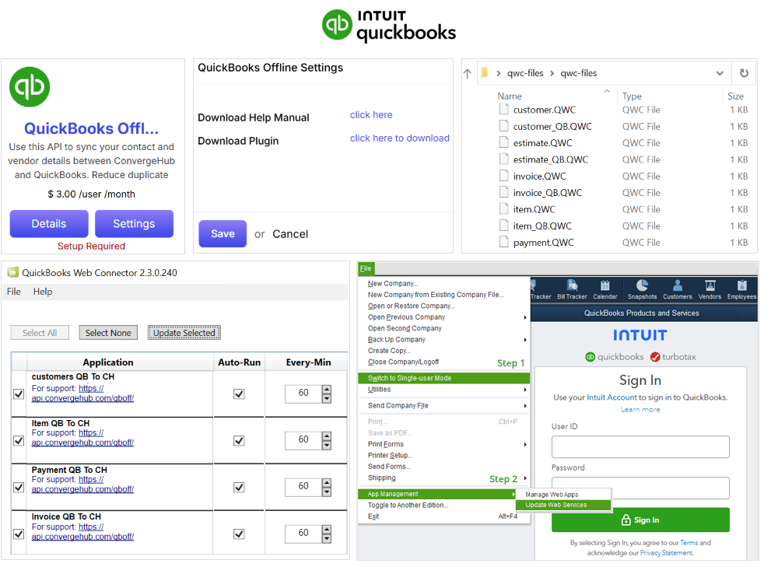778x567 pixels.
Task: Select the item.QWC file icon
Action: tap(503, 209)
